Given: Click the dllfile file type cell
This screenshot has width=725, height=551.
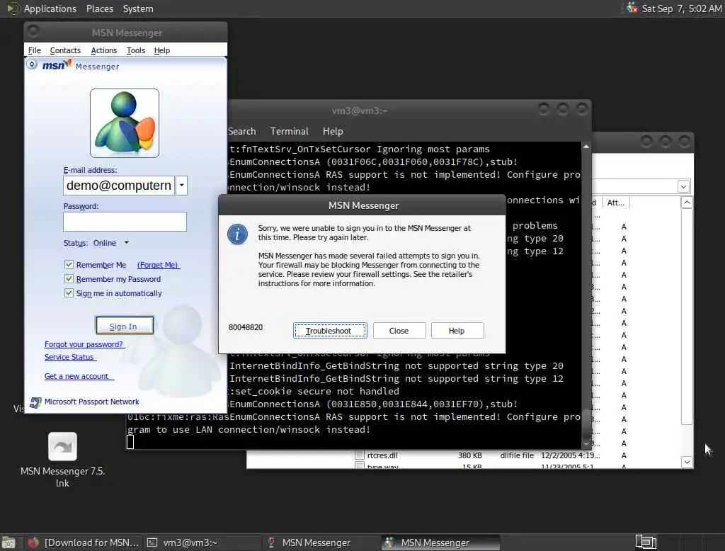Looking at the screenshot, I should pos(517,455).
